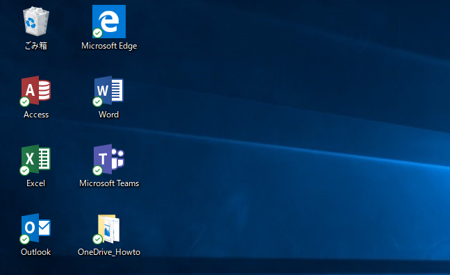Open the Recycle Bin (ごみ箱) icon
Image resolution: width=450 pixels, height=275 pixels.
[x=36, y=22]
